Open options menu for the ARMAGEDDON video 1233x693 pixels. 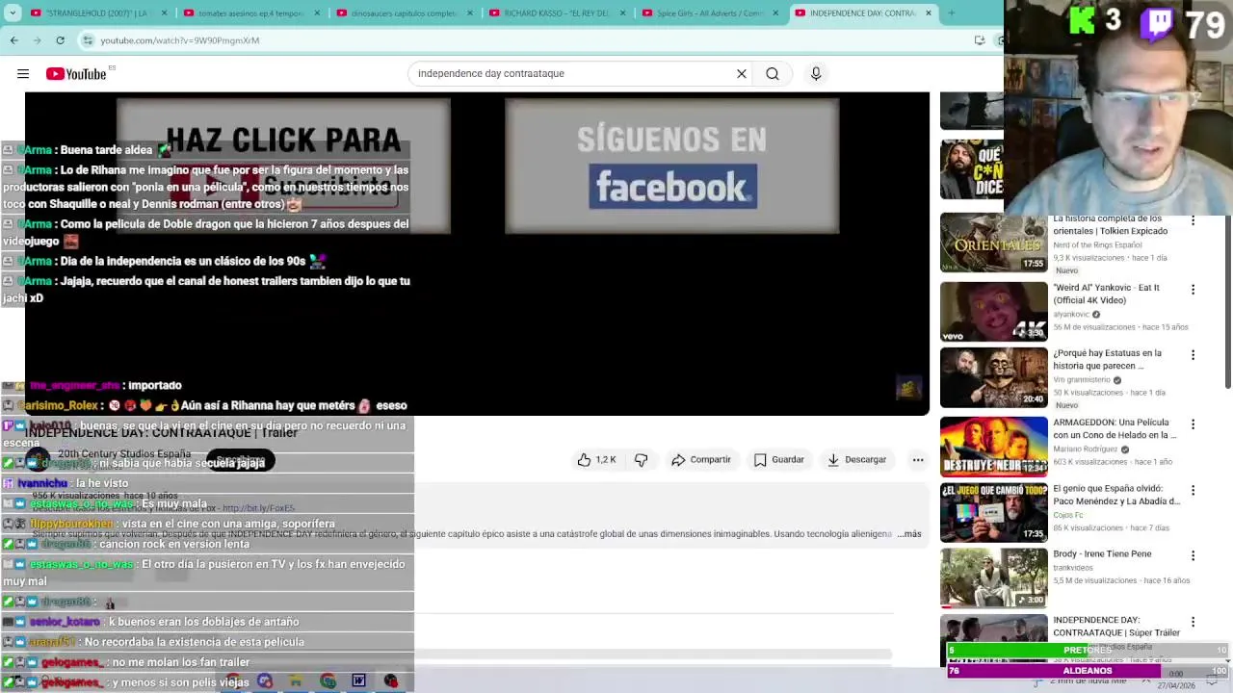[x=1193, y=423]
